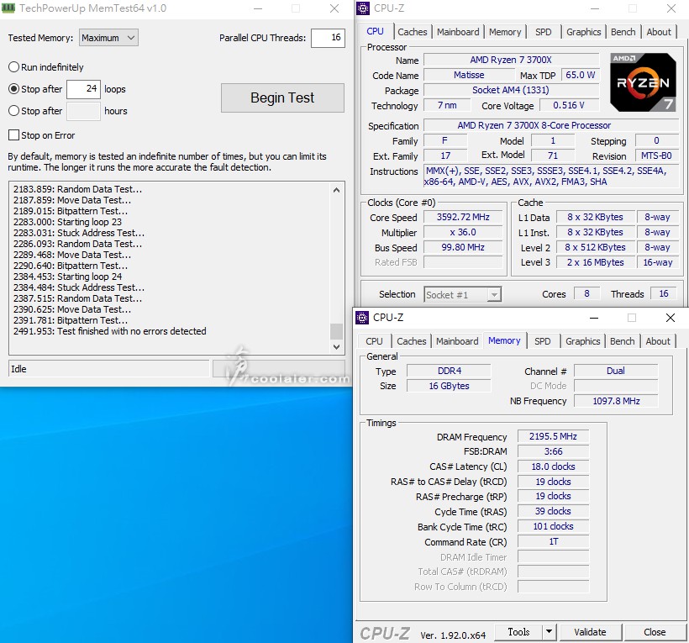Open Mainboard tab in top CPU-Z window
This screenshot has width=689, height=643.
[458, 32]
